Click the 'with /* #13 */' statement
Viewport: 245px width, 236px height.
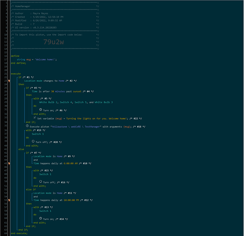pos(43,207)
